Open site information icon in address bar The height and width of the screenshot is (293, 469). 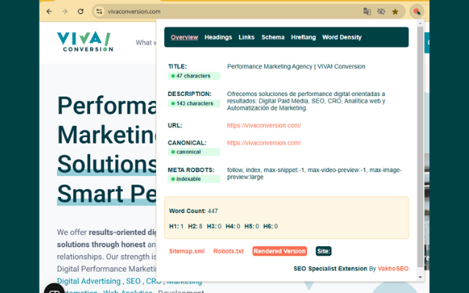click(x=99, y=12)
